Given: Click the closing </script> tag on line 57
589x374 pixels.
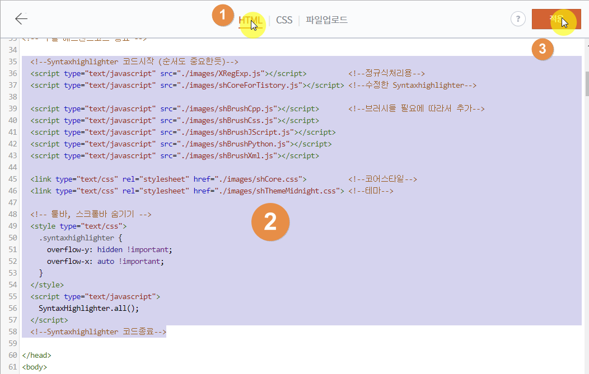Looking at the screenshot, I should tap(49, 320).
